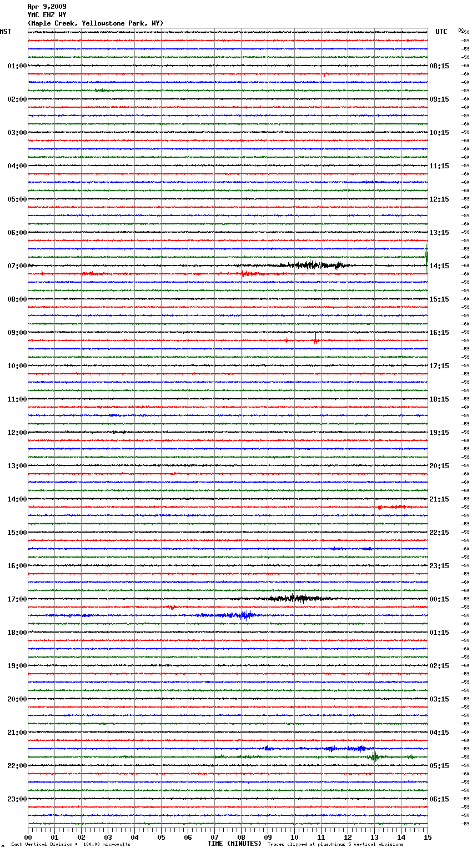Click the 18:15 UTC label
This screenshot has width=472, height=852.
pyautogui.click(x=439, y=399)
